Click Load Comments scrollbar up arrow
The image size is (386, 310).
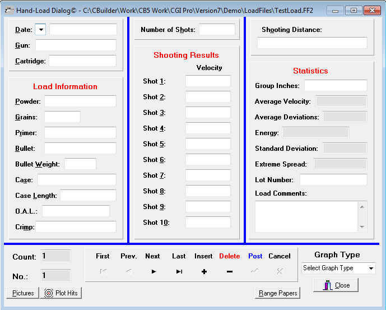[362, 207]
